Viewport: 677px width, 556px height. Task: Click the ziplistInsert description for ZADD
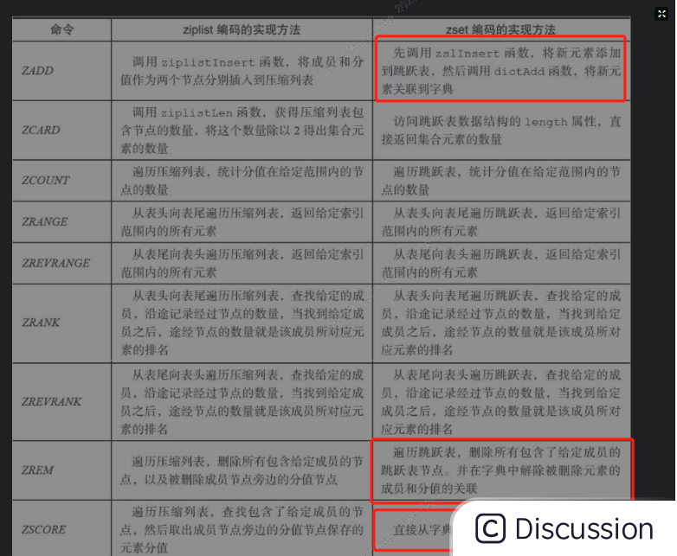coord(242,71)
